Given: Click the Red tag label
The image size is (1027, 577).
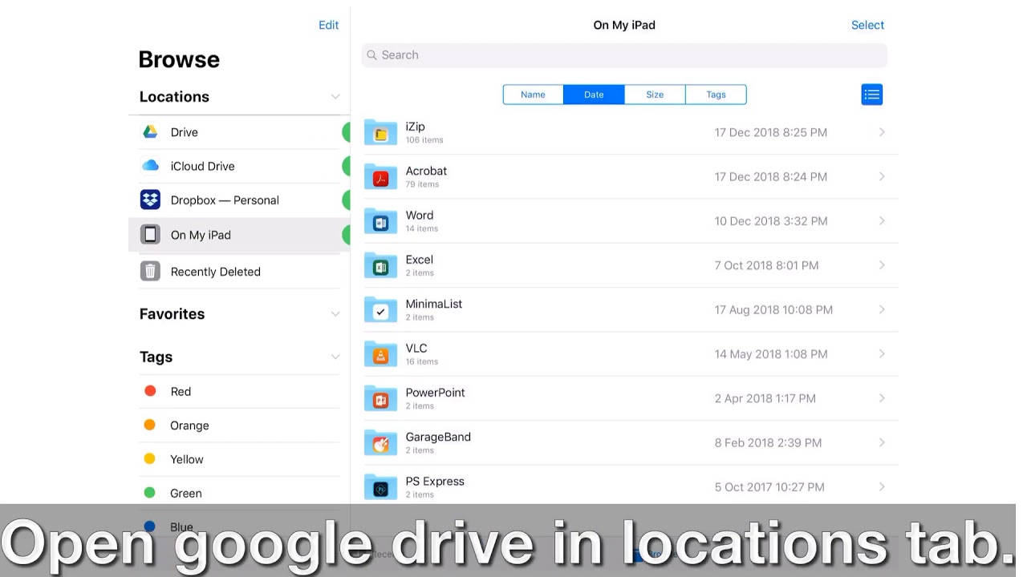Looking at the screenshot, I should [181, 392].
